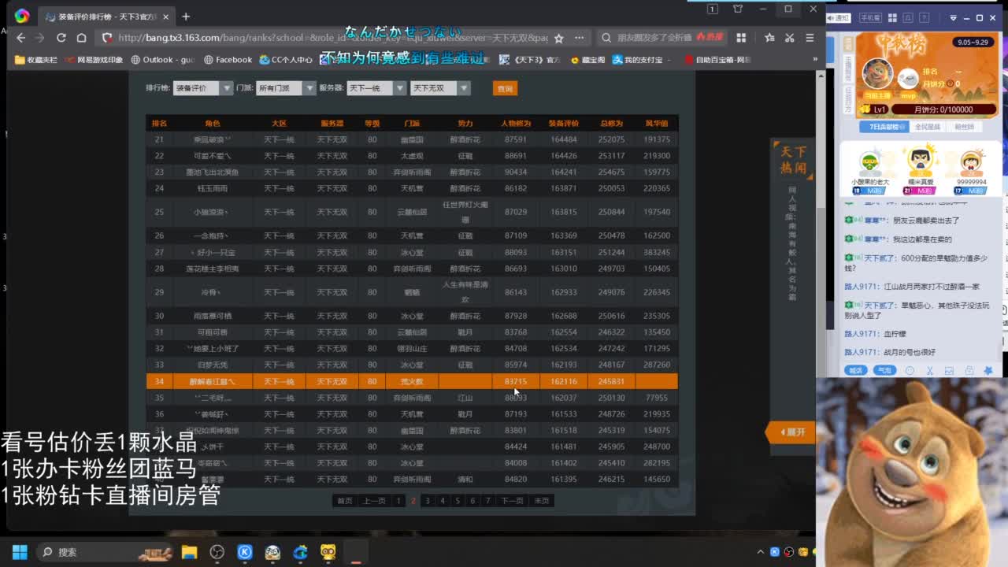The height and width of the screenshot is (567, 1008).
Task: Open 99999994 contributor avatar
Action: click(972, 161)
